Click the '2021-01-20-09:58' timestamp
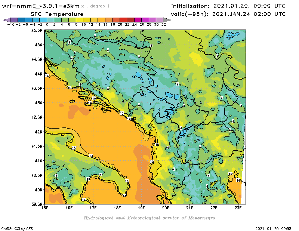Screen dimensions: 299x231 click(x=273, y=228)
